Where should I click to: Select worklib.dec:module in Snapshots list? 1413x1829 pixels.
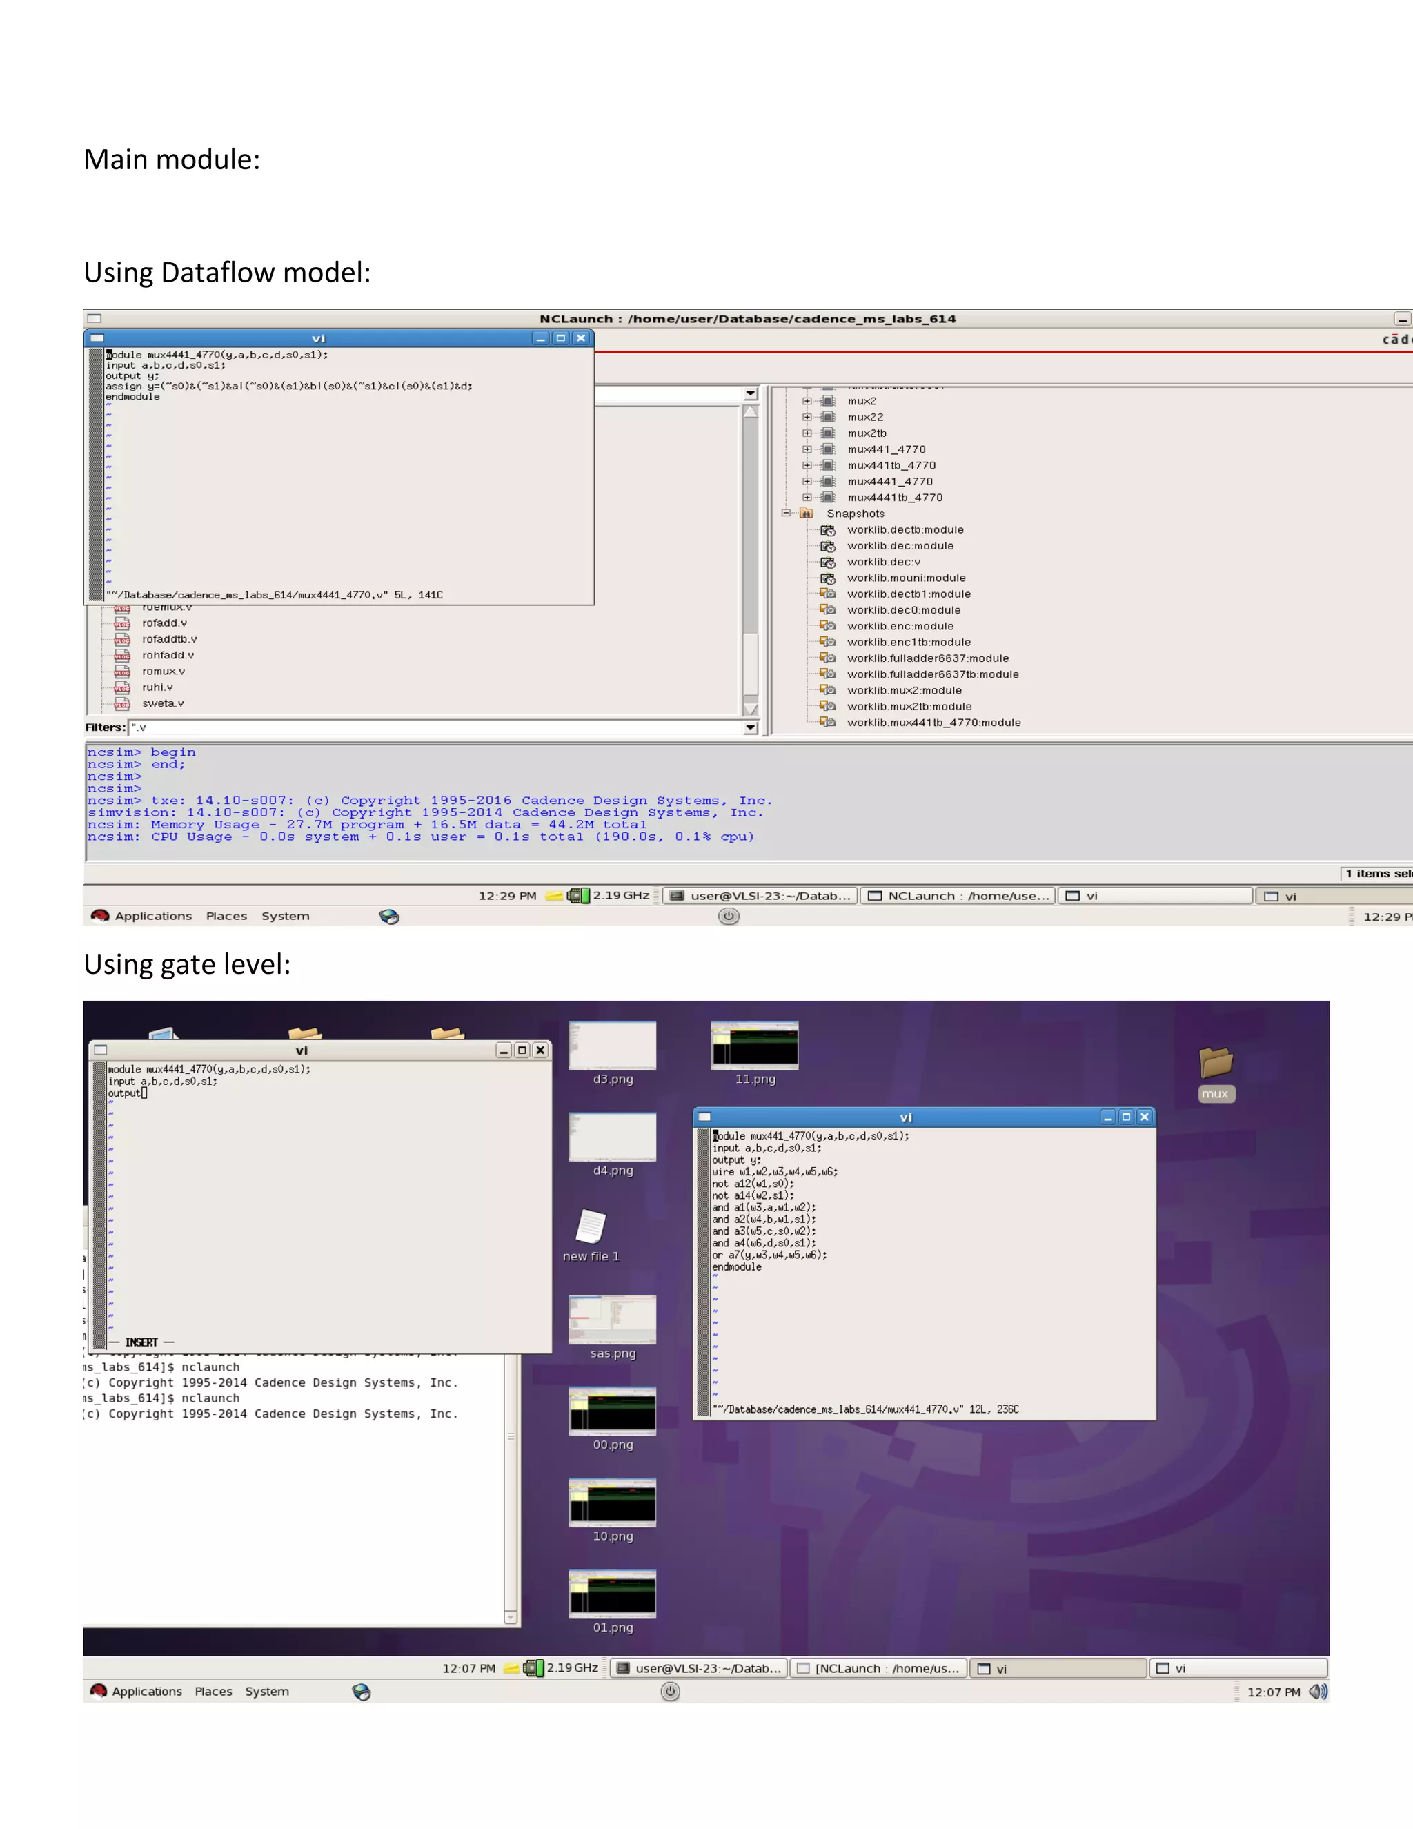(x=900, y=546)
